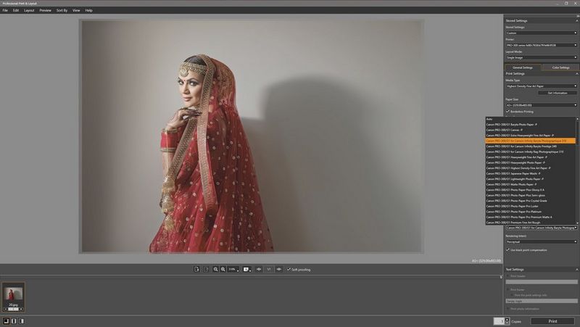This screenshot has width=580, height=327.
Task: Select Canon PRO-300/G1 Canvas profile
Action: pyautogui.click(x=531, y=131)
